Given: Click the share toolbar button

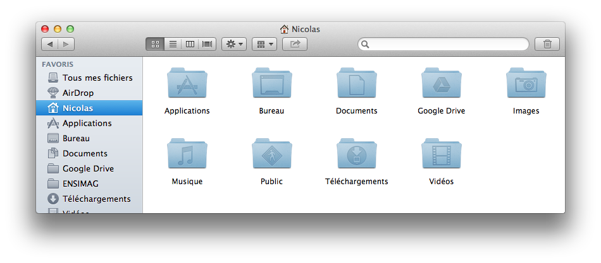Looking at the screenshot, I should [x=294, y=44].
